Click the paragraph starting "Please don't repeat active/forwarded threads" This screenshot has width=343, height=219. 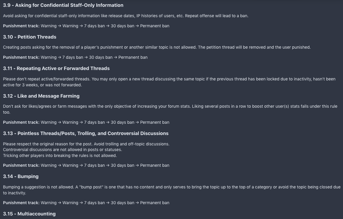click(x=169, y=82)
